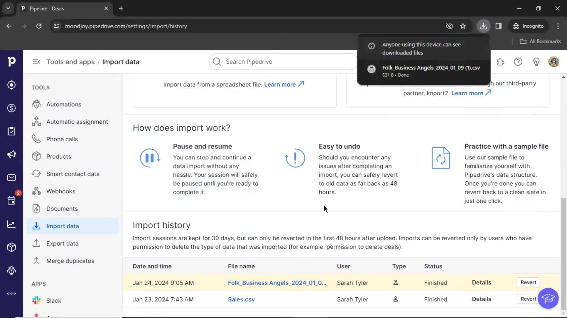Click the browser address bar URL
Viewport: 567px width, 318px height.
pyautogui.click(x=126, y=26)
